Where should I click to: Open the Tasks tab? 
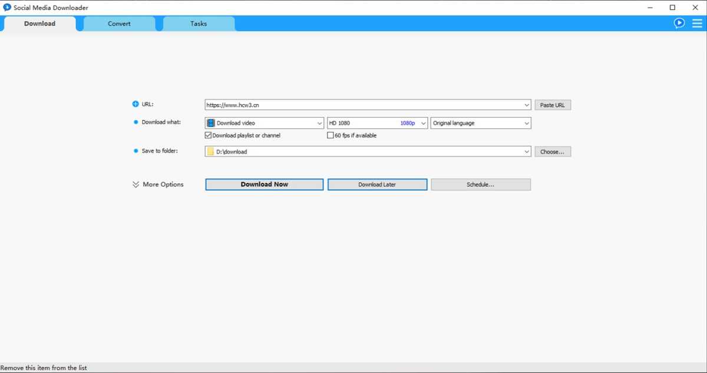(x=198, y=23)
